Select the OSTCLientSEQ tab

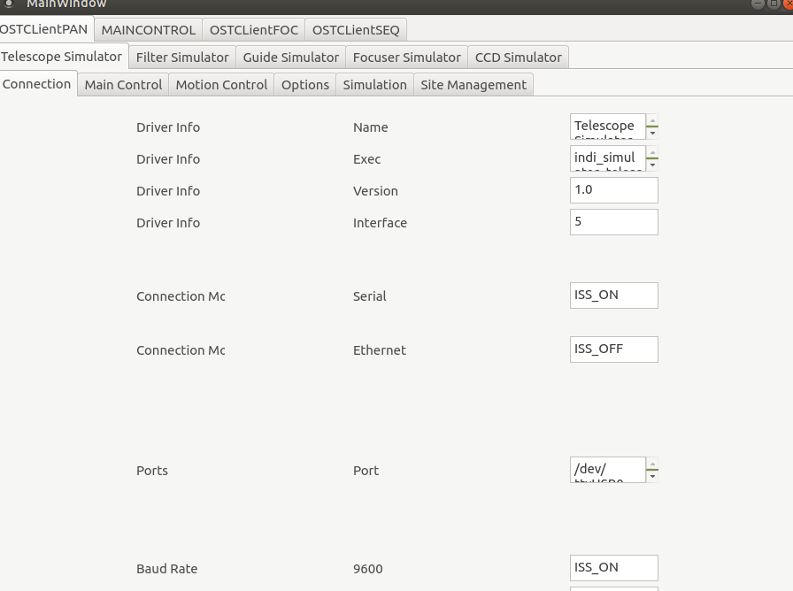pos(356,29)
